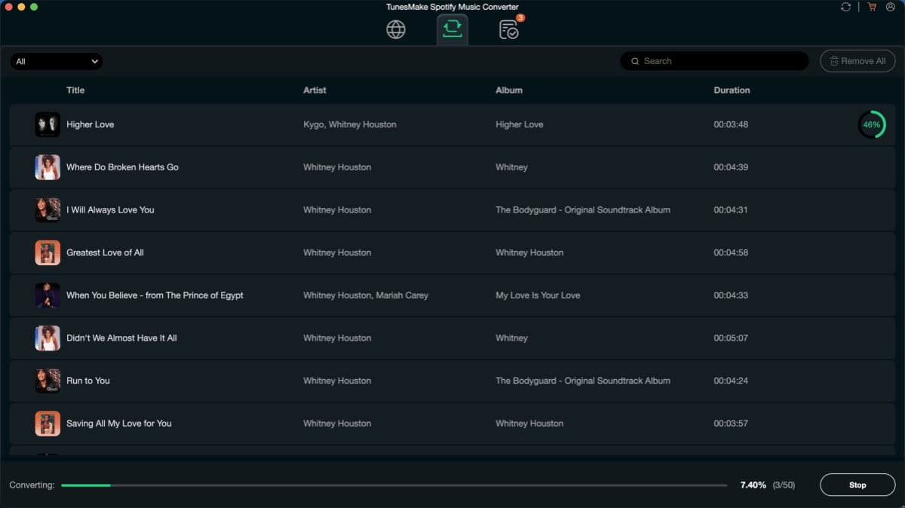
Task: Select Saving All My Love for You title
Action: coord(118,424)
